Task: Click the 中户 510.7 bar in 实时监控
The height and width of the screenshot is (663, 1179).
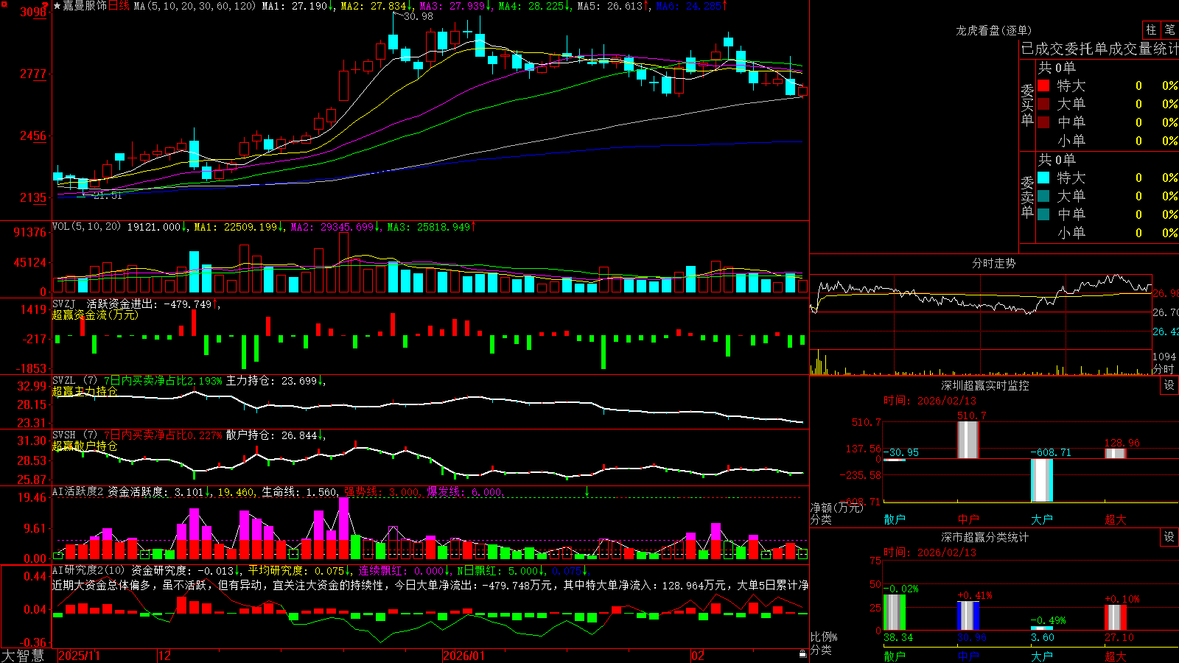Action: [x=968, y=440]
